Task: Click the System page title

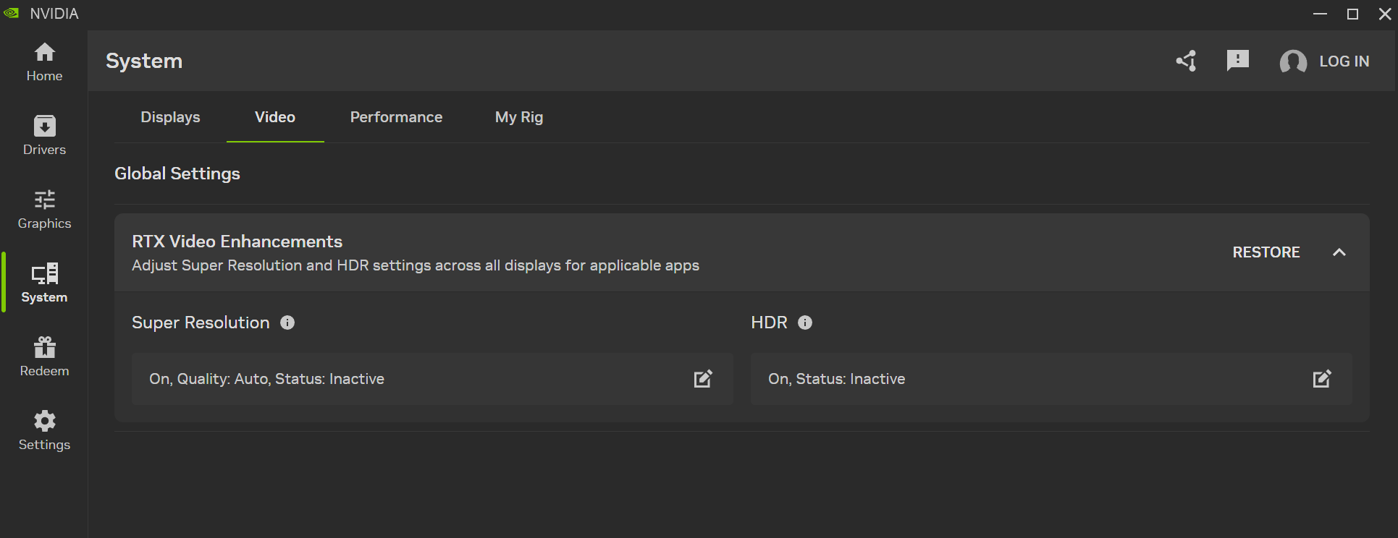Action: pos(144,61)
